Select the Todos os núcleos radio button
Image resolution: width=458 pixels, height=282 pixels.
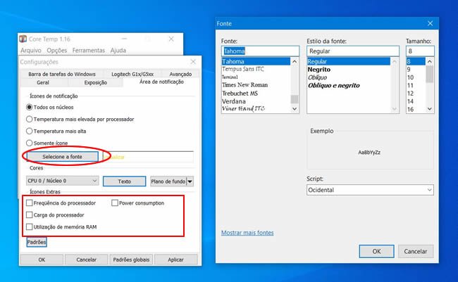(x=30, y=107)
